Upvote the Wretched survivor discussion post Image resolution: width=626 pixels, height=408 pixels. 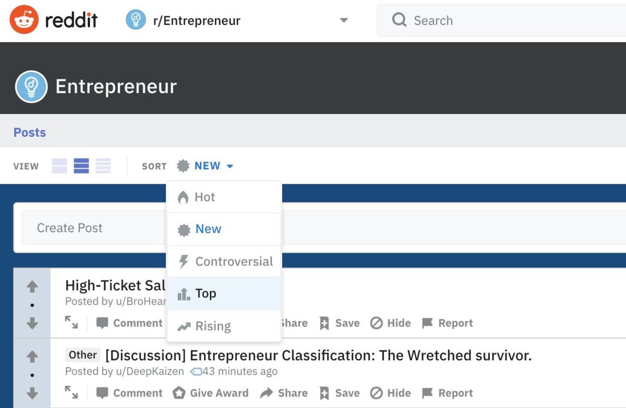[32, 357]
